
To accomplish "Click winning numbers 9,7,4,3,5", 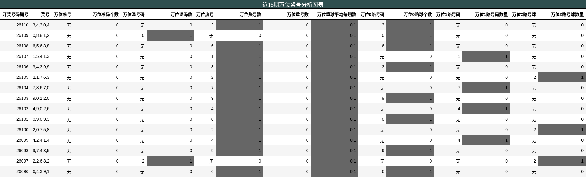I will [41, 151].
